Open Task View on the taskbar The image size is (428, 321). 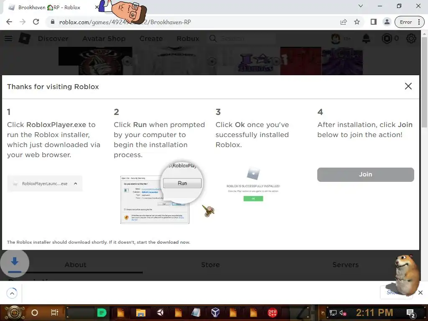coord(55,313)
